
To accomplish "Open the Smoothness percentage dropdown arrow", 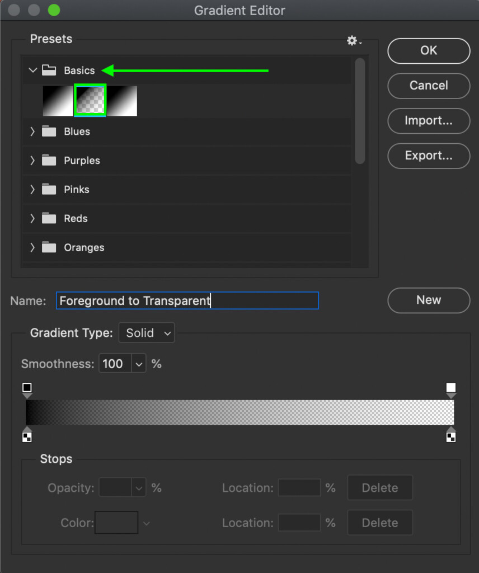I will pos(139,364).
